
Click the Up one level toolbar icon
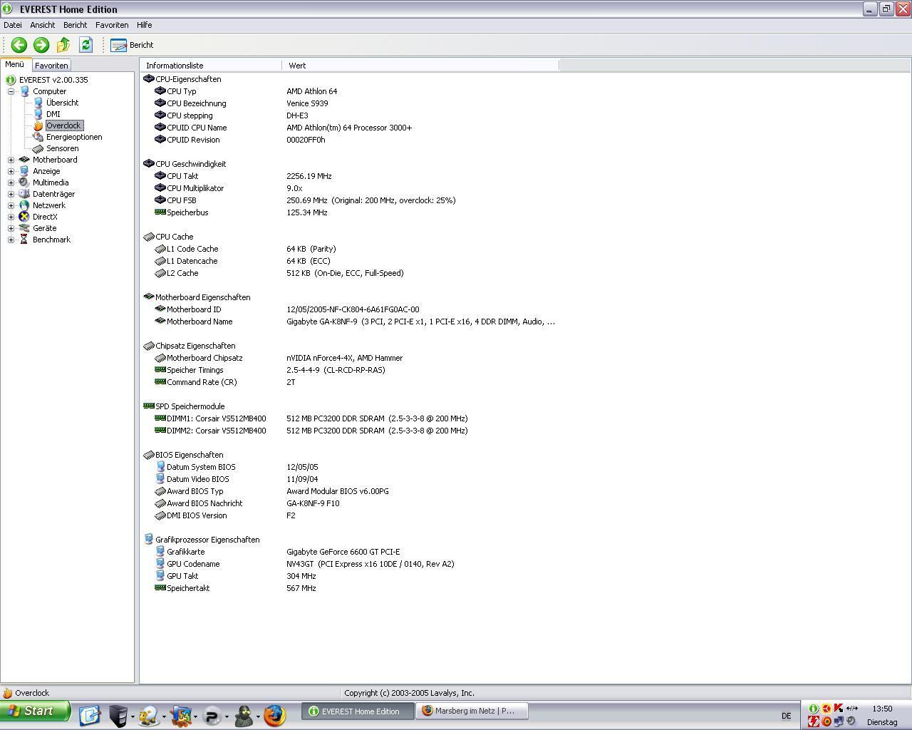point(63,45)
